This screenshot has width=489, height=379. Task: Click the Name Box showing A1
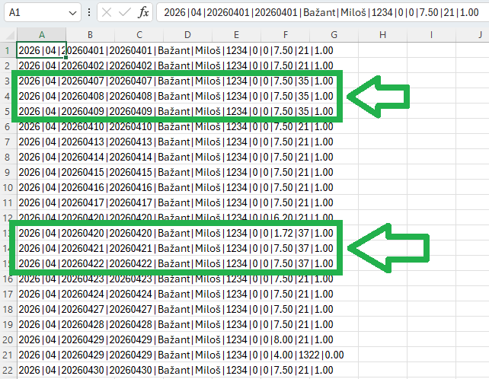coord(43,12)
